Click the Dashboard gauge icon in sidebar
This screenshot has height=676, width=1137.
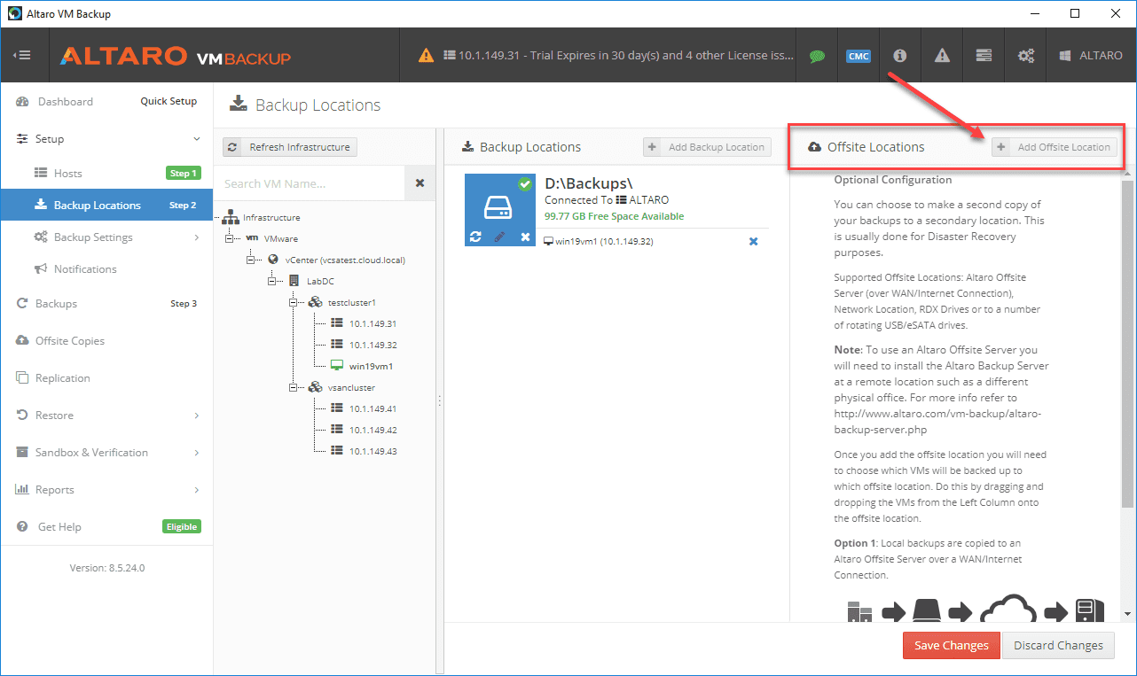22,102
